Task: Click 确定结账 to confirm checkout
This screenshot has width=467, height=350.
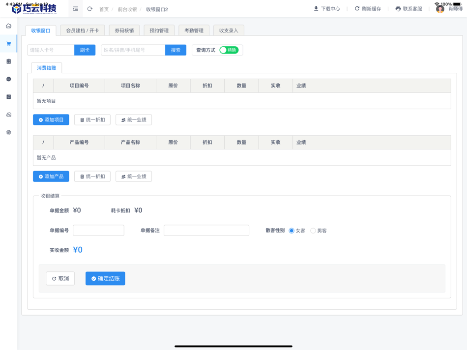Action: (105, 278)
